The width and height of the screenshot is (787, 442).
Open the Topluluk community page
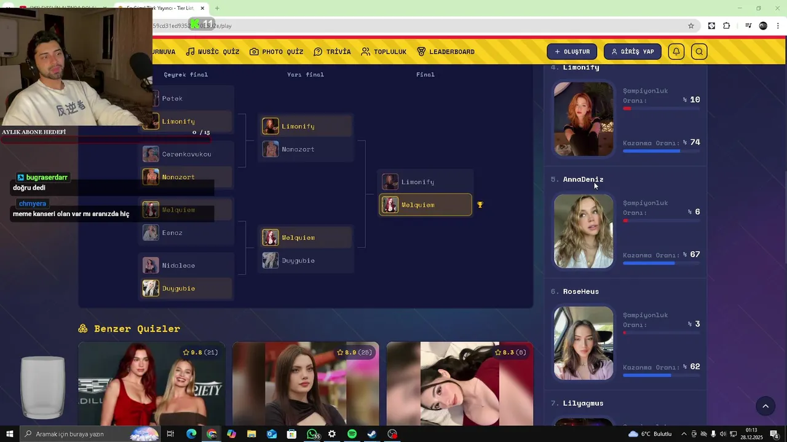coord(384,52)
